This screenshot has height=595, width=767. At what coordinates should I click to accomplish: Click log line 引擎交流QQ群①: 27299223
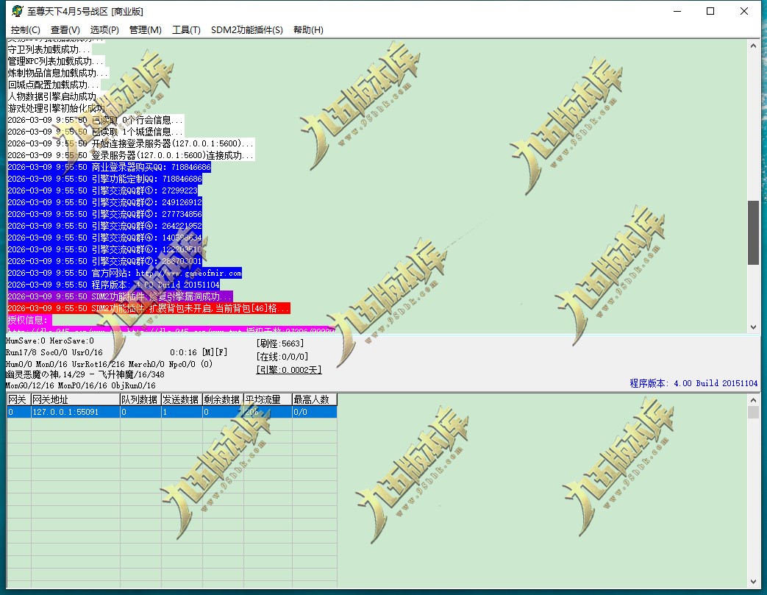click(x=103, y=190)
